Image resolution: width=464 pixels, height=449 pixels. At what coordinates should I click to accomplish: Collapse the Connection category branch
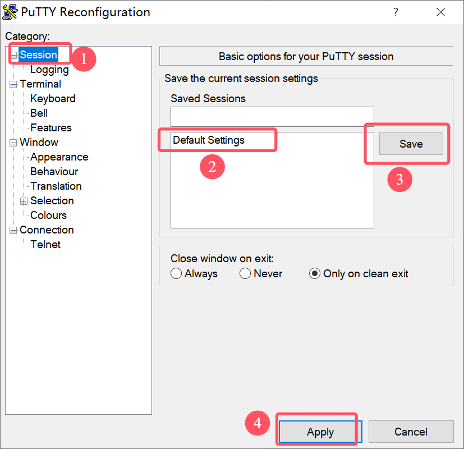click(13, 230)
